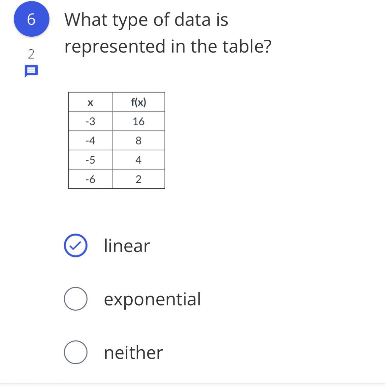Click the blue question number 6 badge

coord(31,19)
